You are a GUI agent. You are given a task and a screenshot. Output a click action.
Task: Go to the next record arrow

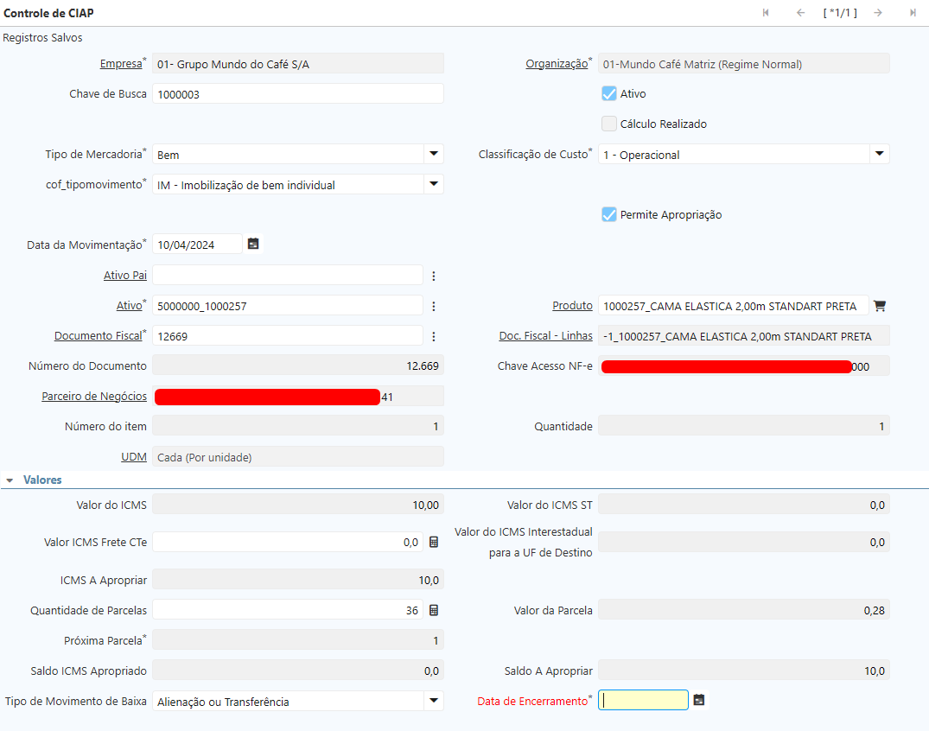878,13
